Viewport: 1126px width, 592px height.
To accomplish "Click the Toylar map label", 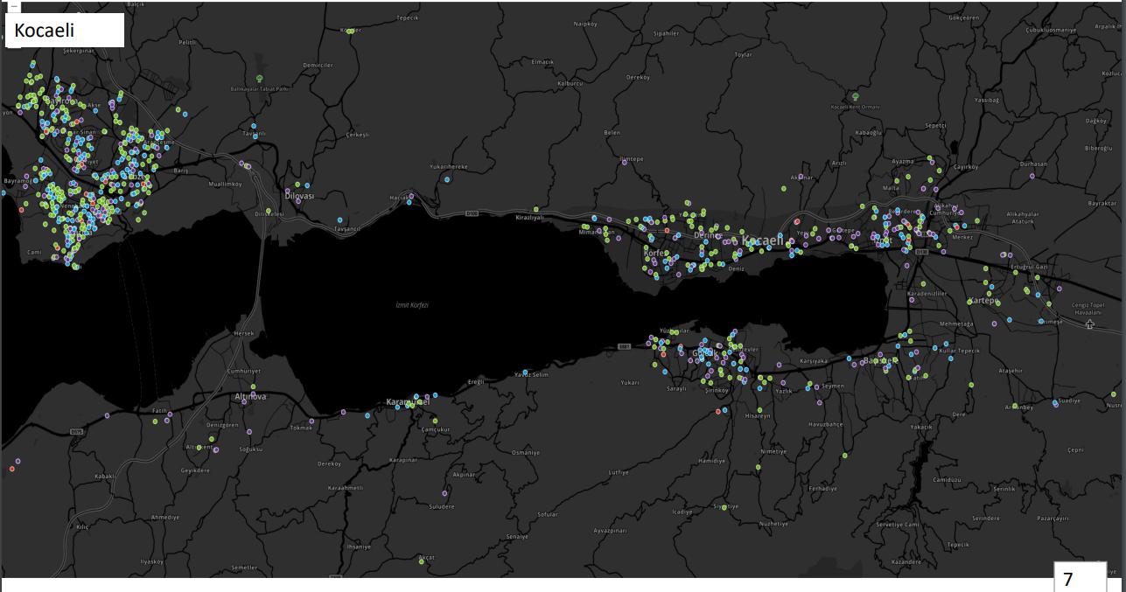I will pyautogui.click(x=744, y=54).
